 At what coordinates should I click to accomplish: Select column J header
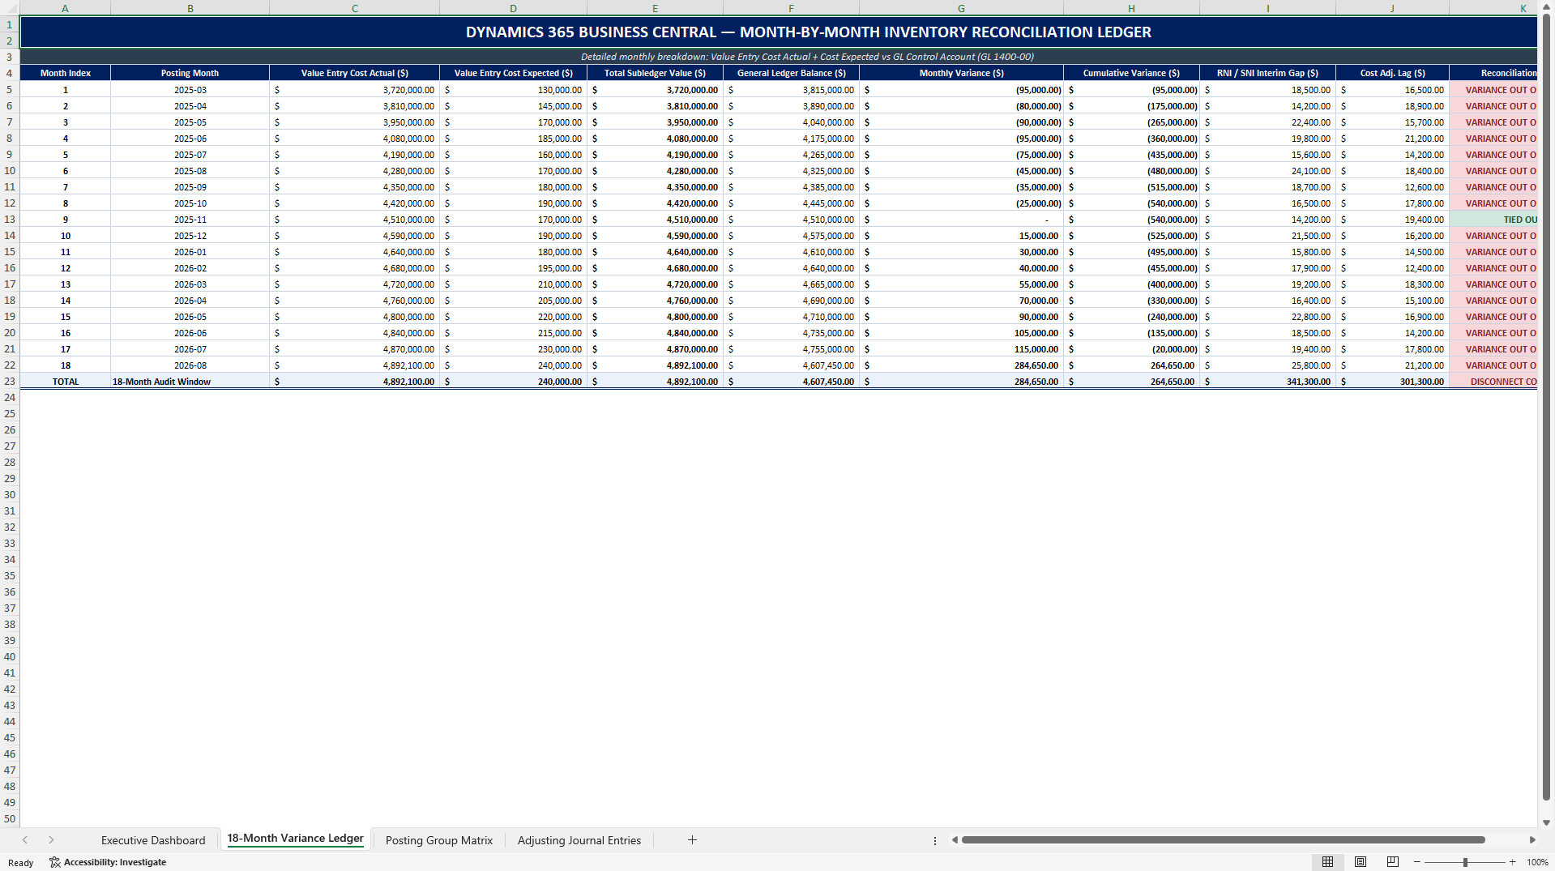pyautogui.click(x=1392, y=8)
